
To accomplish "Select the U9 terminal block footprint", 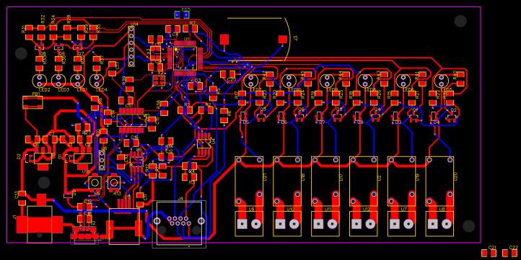I will coord(249,224).
